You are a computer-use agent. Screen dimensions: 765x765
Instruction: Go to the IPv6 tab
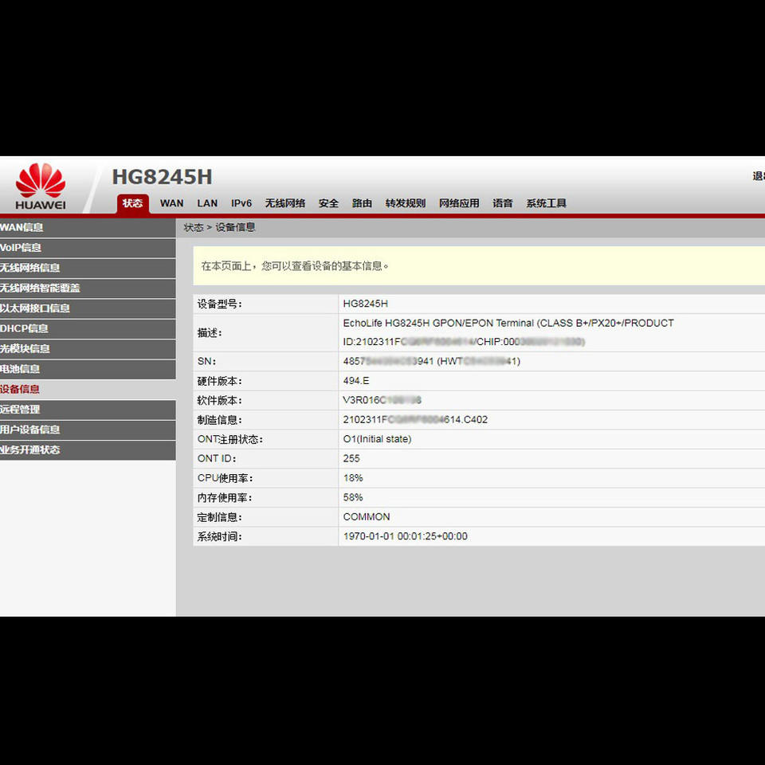click(241, 203)
